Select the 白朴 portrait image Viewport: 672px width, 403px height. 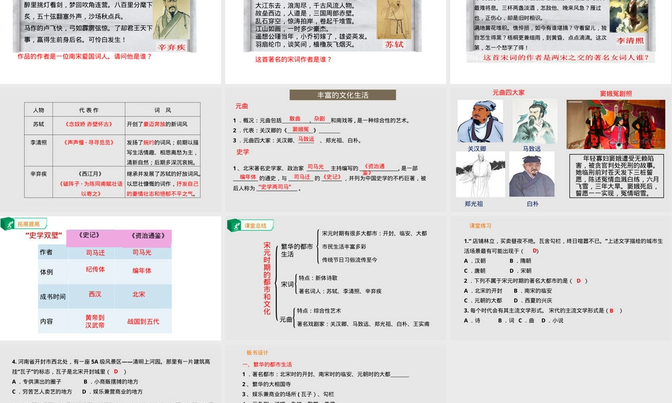coord(532,175)
